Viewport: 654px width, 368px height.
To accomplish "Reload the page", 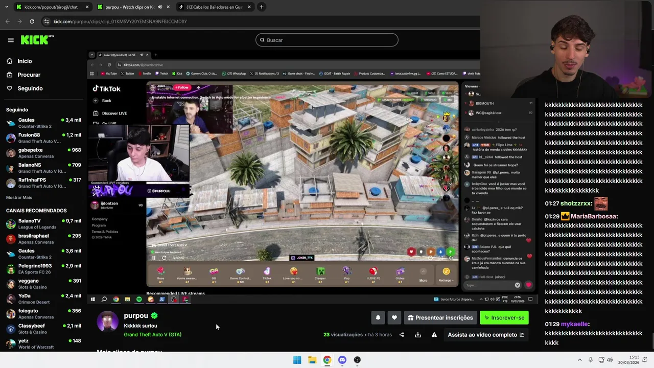I will (x=32, y=21).
